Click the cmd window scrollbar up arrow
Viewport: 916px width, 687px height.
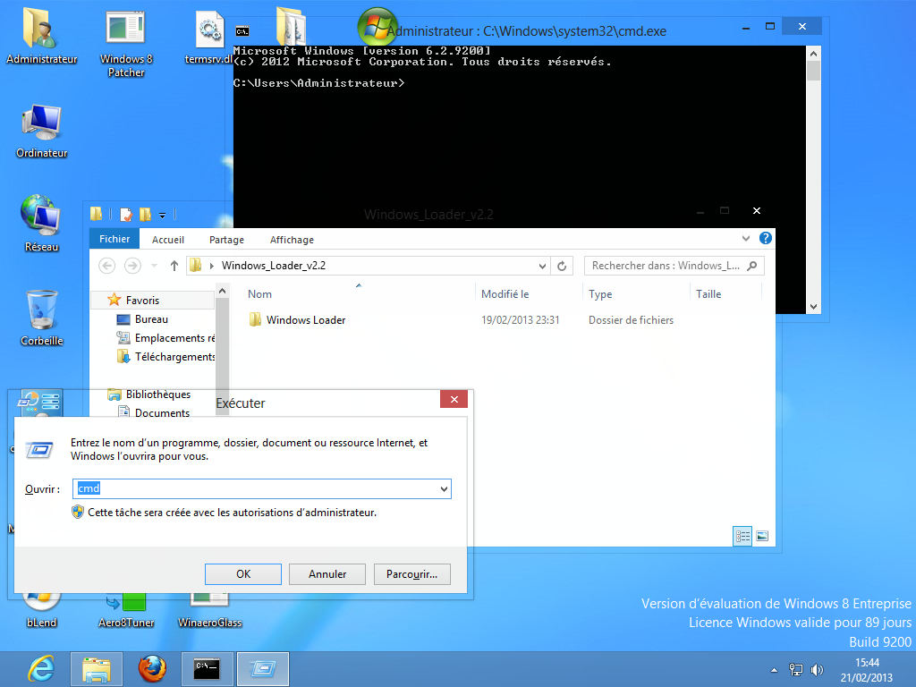(813, 53)
